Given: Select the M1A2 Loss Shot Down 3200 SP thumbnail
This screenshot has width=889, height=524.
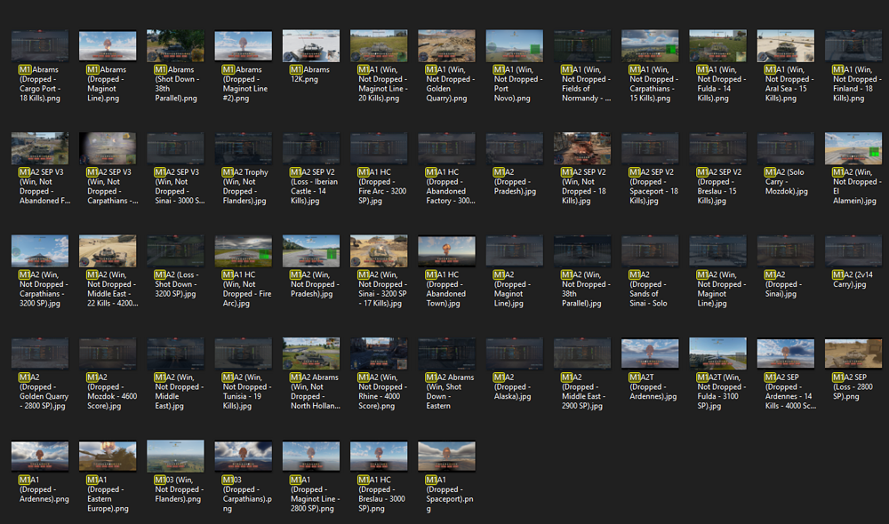Looking at the screenshot, I should tap(175, 251).
